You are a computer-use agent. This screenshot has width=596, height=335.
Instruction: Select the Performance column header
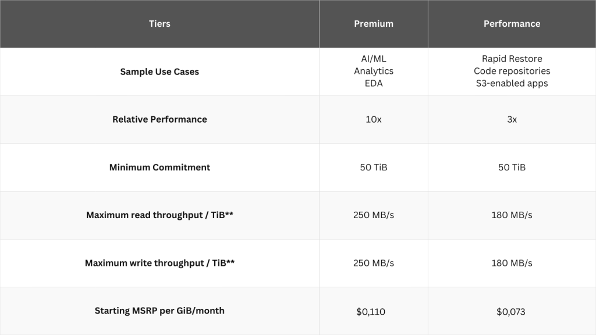click(512, 24)
